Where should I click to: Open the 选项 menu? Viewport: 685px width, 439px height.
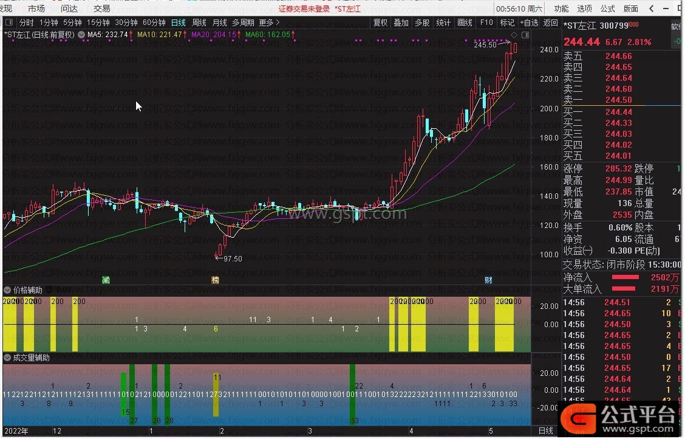click(585, 9)
